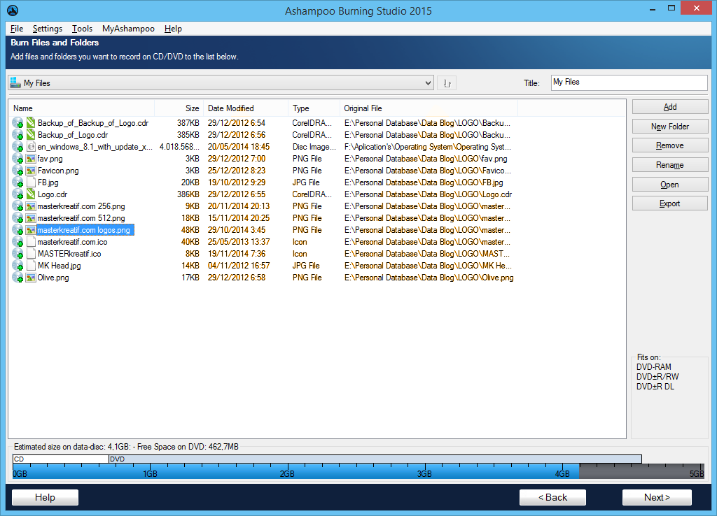Screen dimensions: 717x516
Task: Select file name Favicon.png
Action: 58,171
